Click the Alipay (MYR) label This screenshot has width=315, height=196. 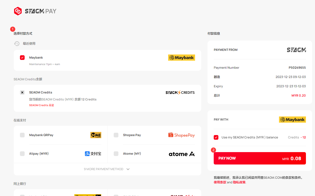click(39, 154)
